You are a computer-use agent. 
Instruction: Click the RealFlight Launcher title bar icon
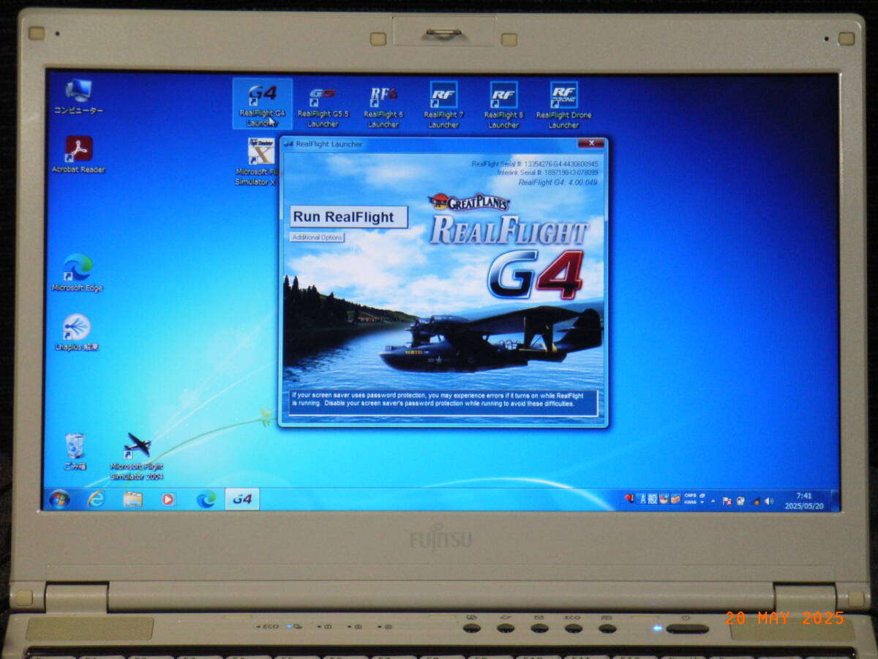click(x=288, y=144)
